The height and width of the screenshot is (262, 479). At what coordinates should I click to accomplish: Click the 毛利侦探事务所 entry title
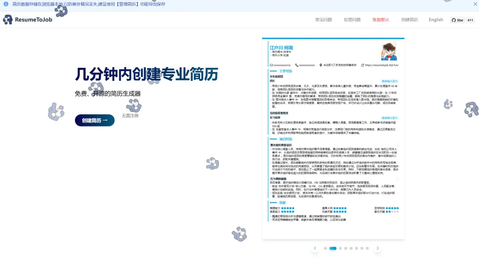(279, 113)
